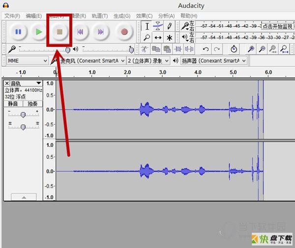
Task: Click the Cut scissors icon
Action: (144, 49)
